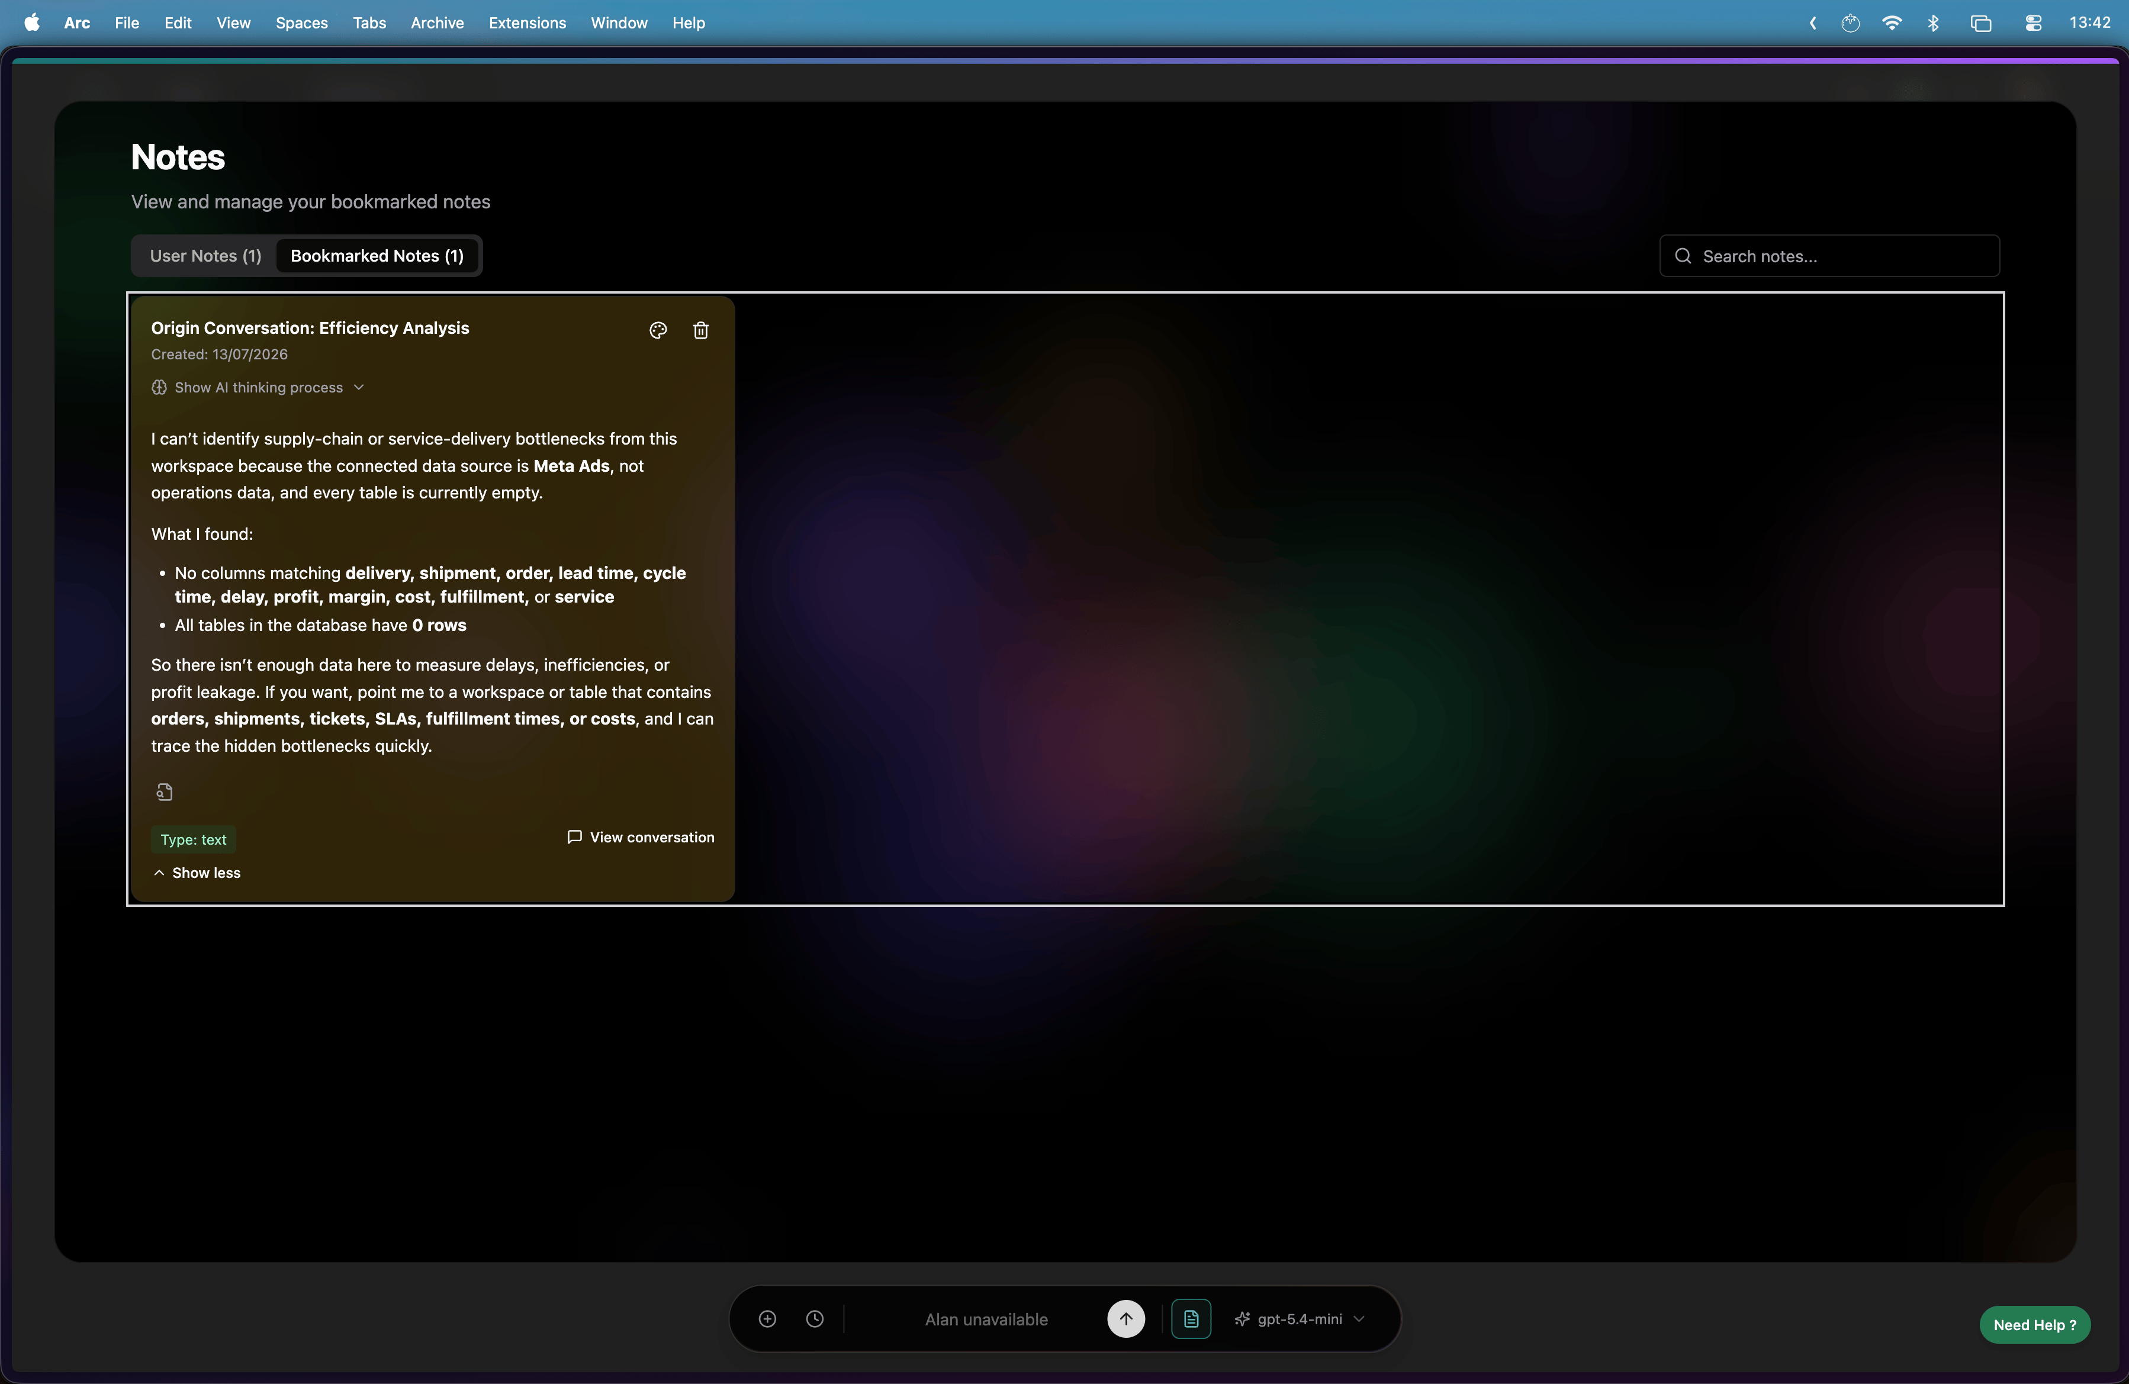Screen dimensions: 2129x1384
Task: Click the 'All tables in the database' bullet
Action: (x=320, y=625)
